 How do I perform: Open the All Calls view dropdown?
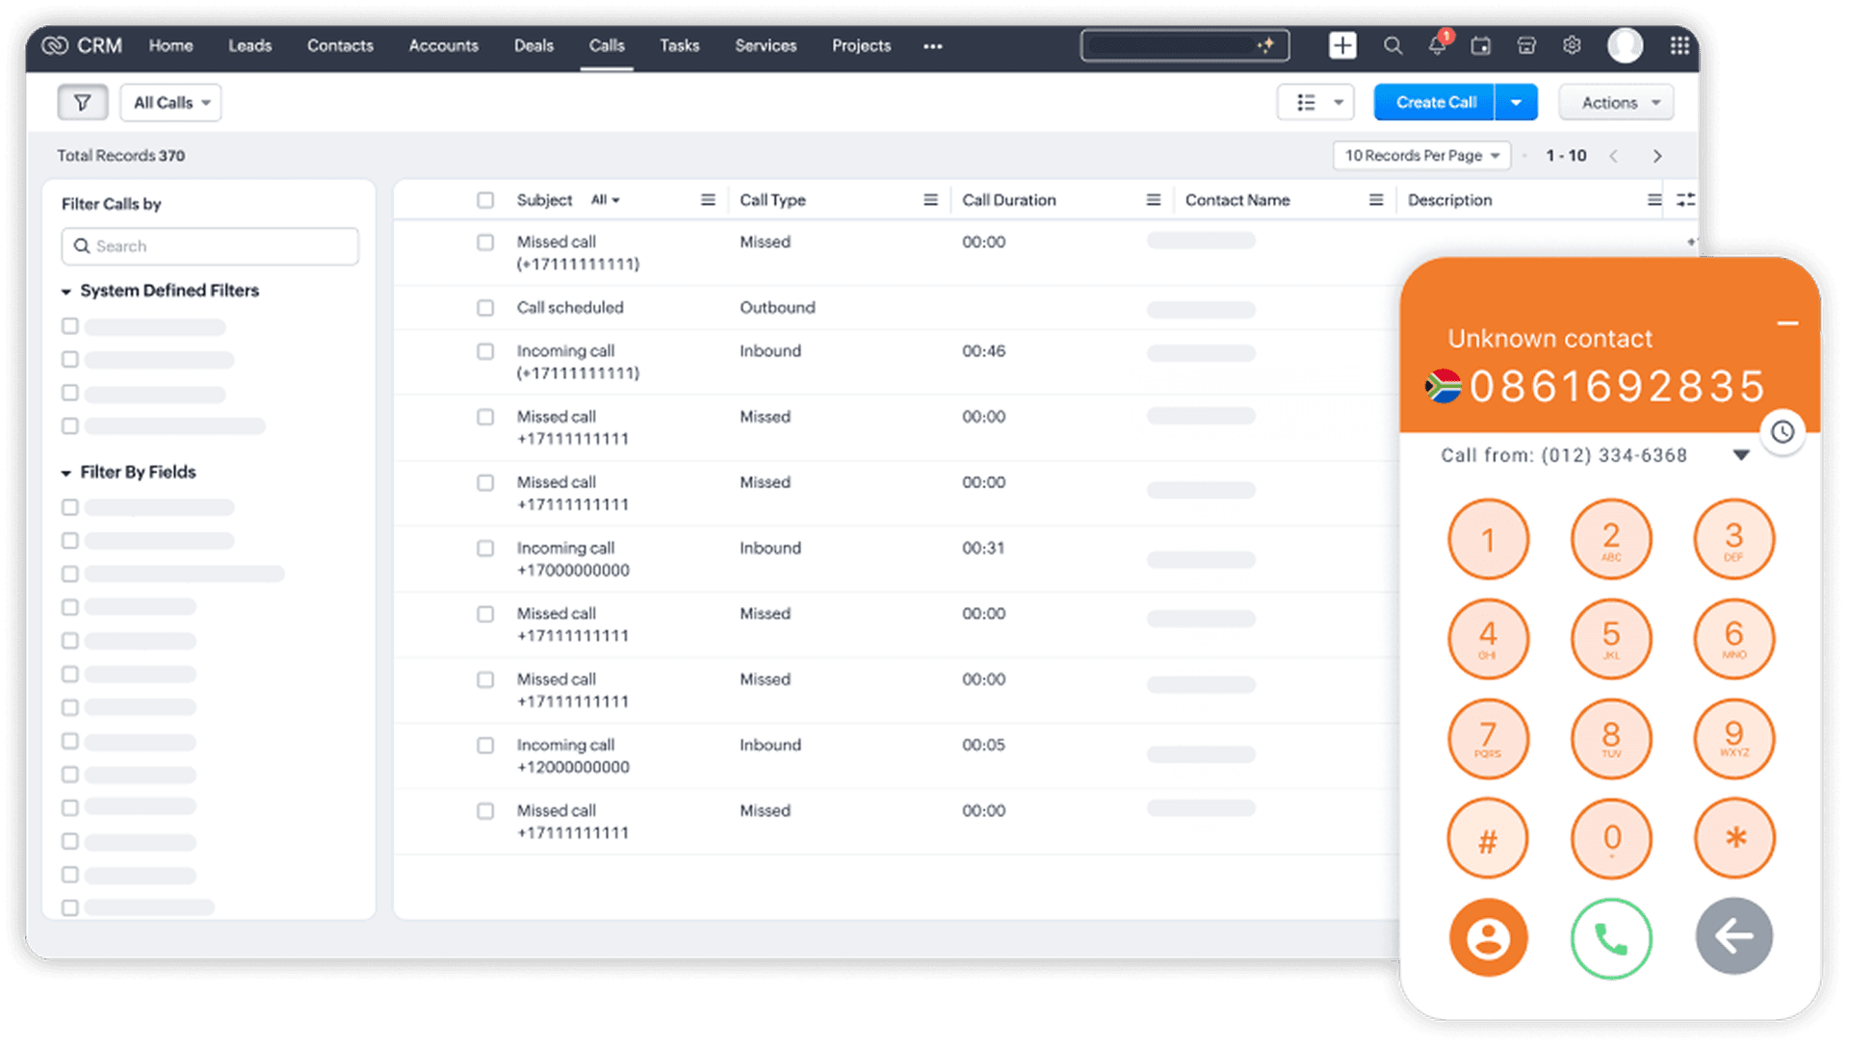170,102
